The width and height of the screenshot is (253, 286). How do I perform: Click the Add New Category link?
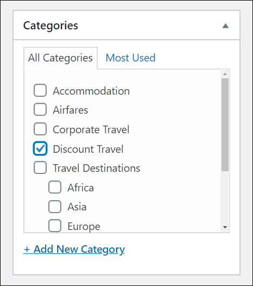coord(74,250)
